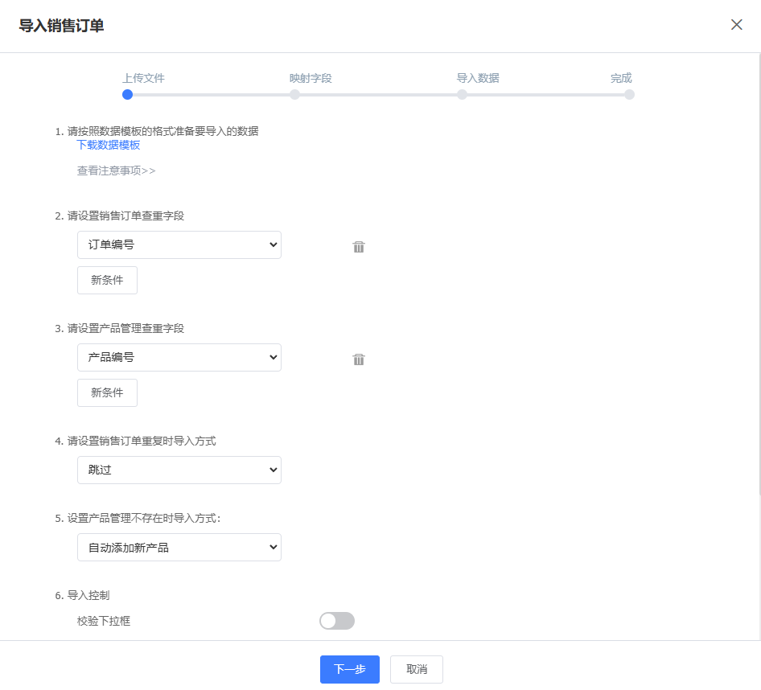Delete the 订单编号 duplicate-check condition

pos(359,247)
